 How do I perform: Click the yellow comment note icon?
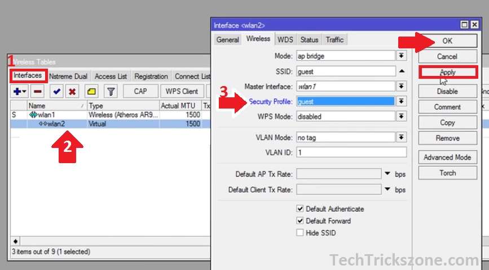(x=91, y=91)
